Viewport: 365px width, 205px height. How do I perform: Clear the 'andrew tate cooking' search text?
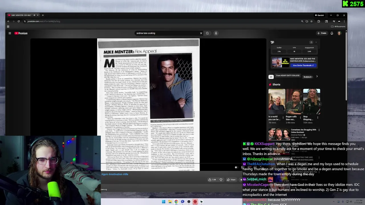pos(201,33)
